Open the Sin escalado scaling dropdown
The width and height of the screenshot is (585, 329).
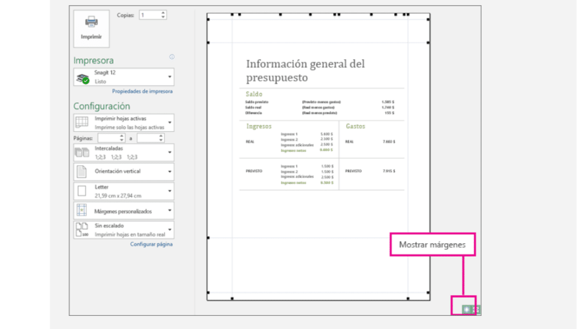coord(124,230)
